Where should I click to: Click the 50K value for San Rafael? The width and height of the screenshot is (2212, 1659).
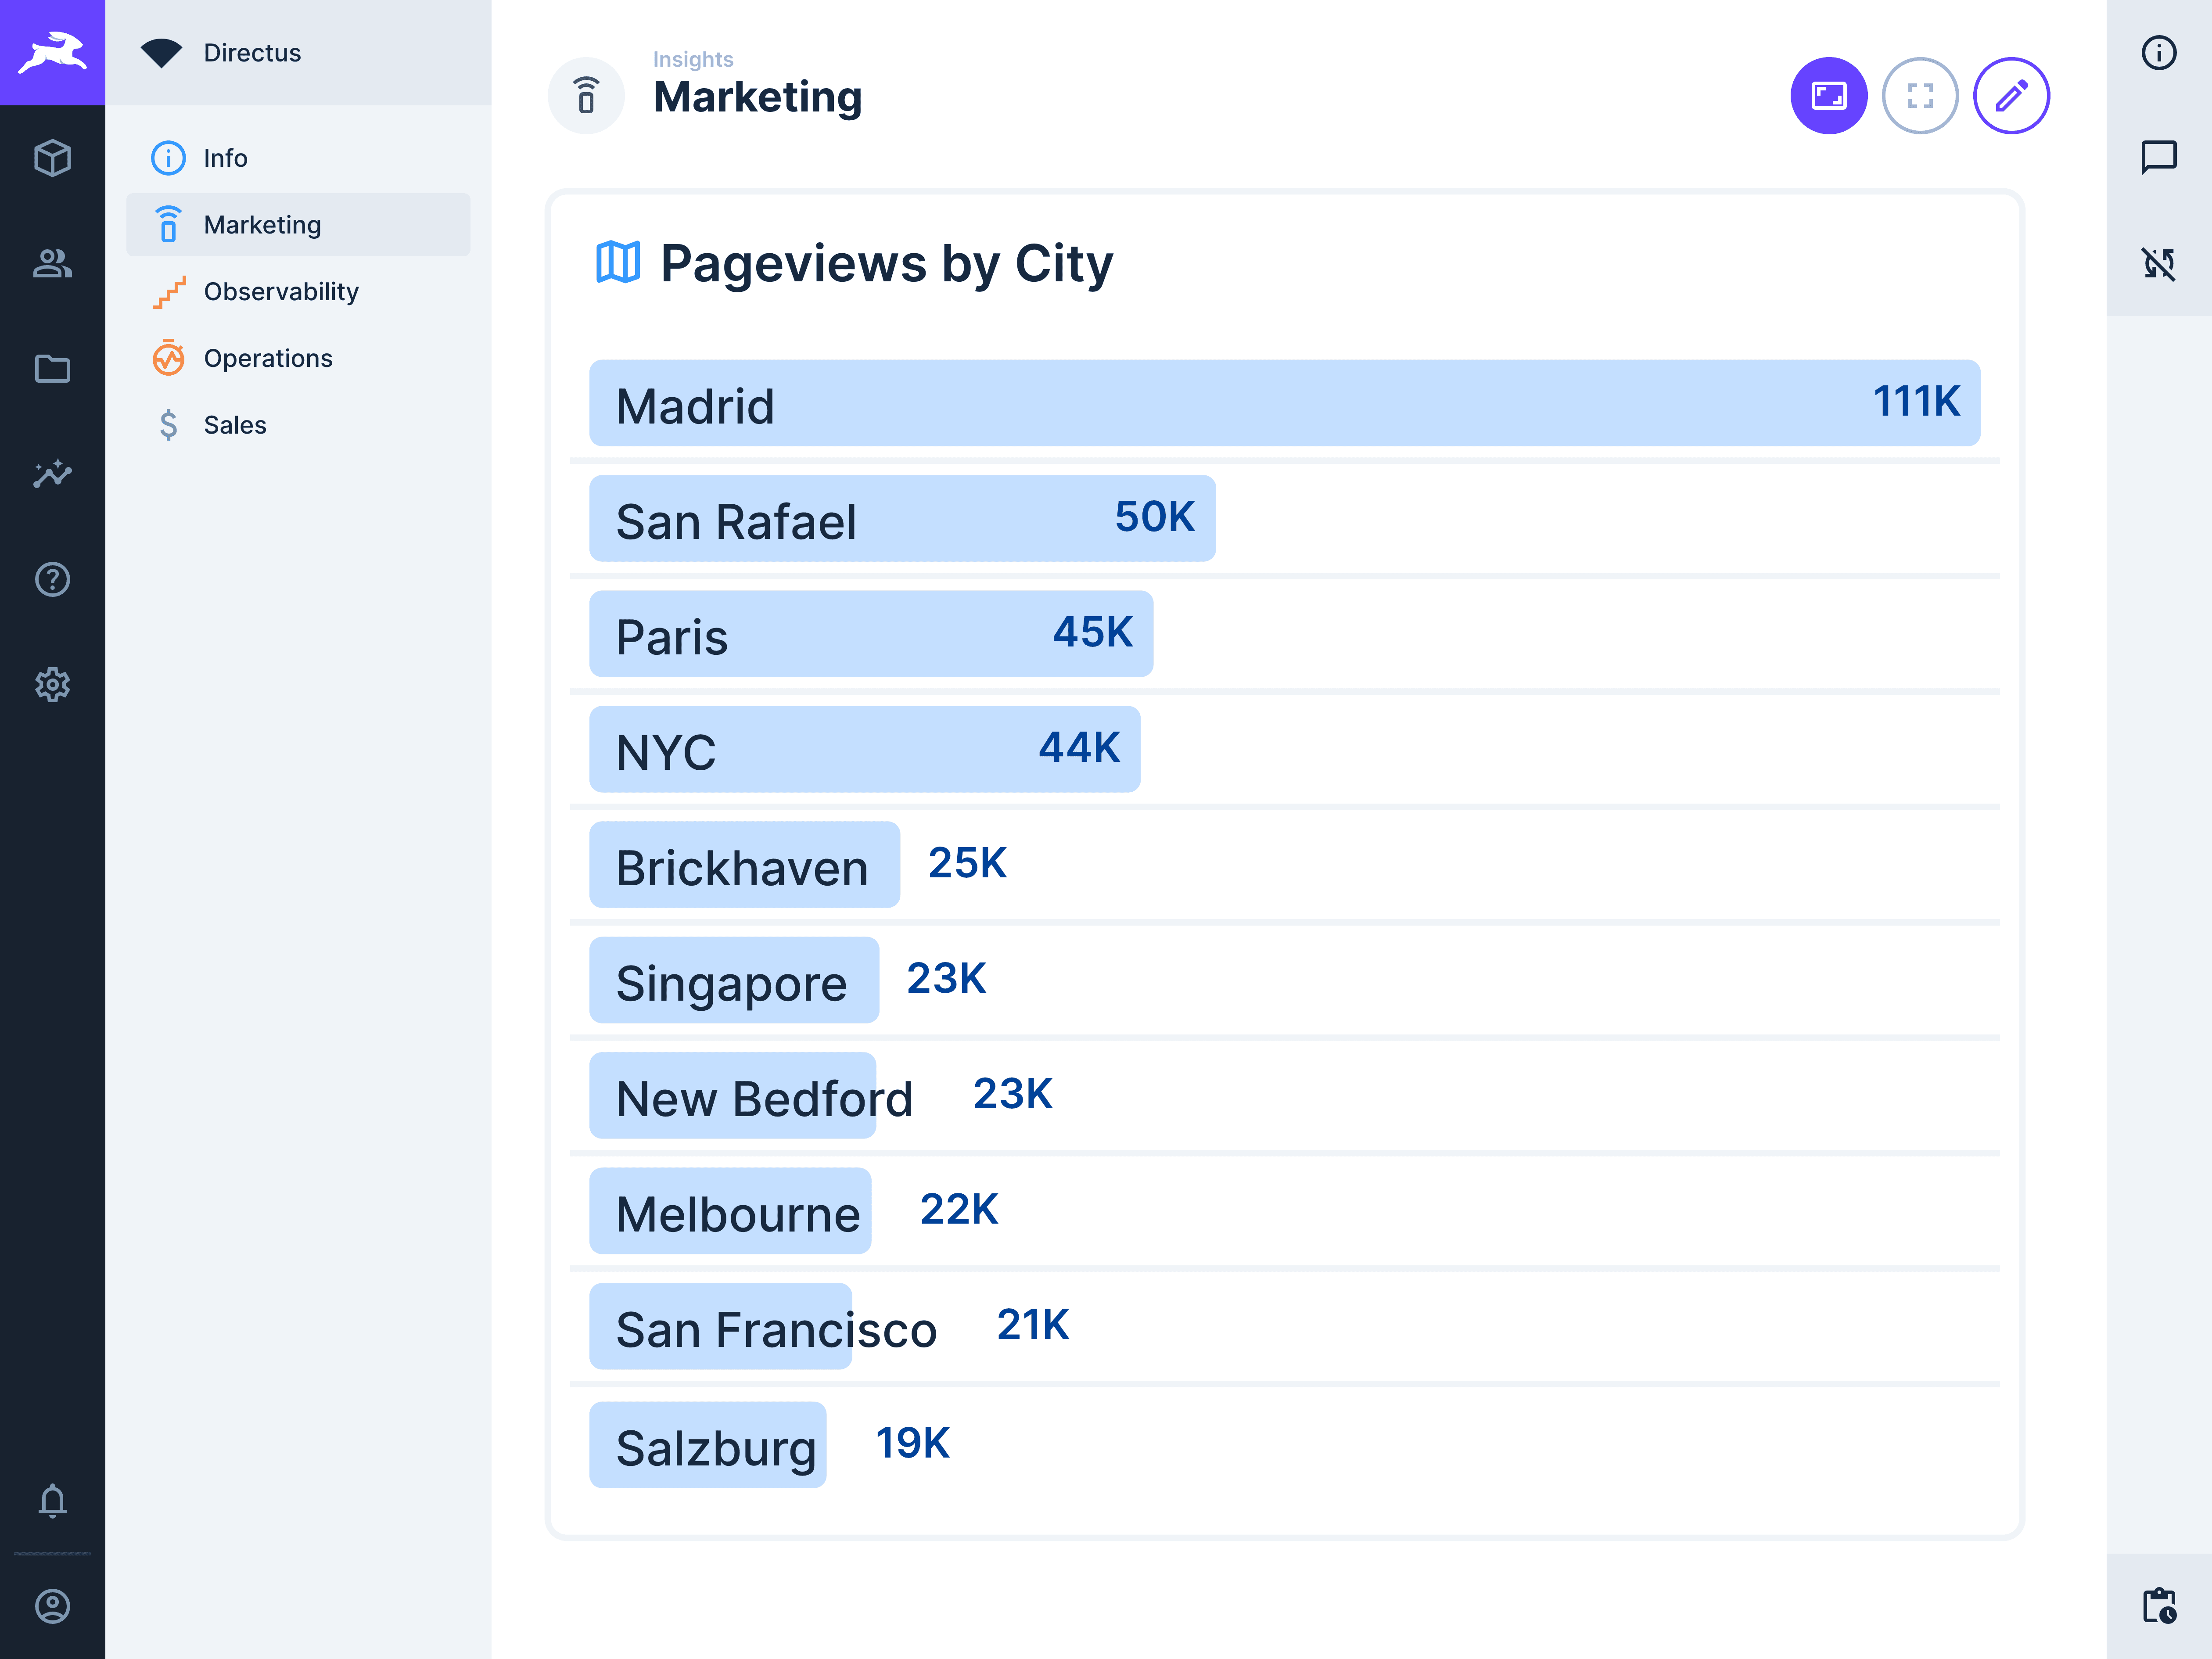point(1155,517)
